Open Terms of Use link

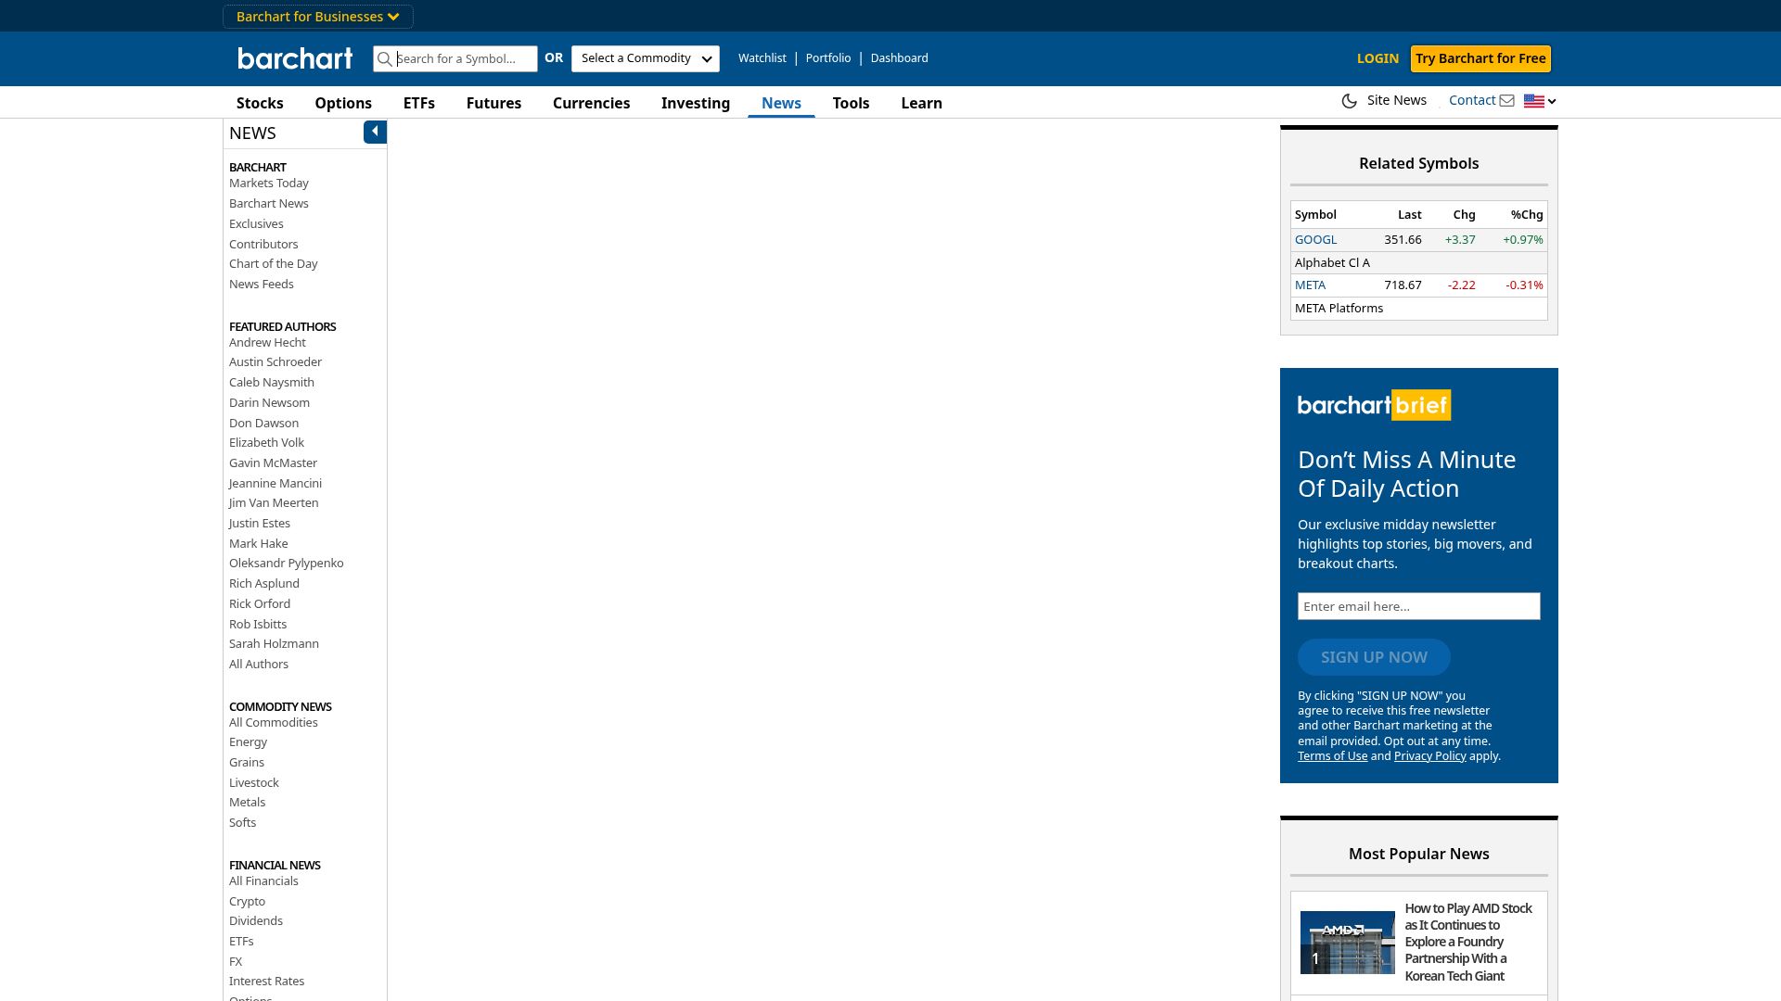1332,756
